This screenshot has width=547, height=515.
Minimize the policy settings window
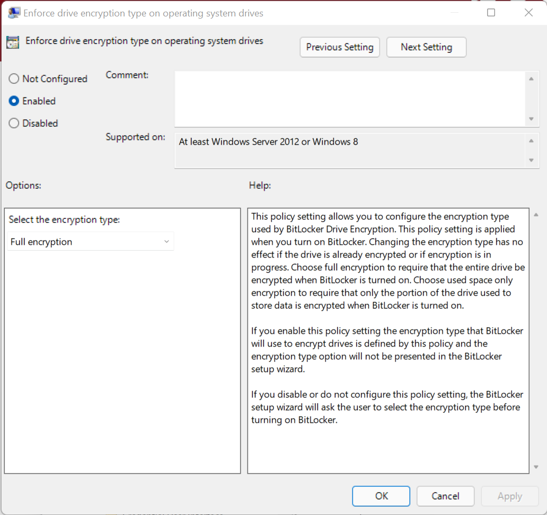click(454, 13)
